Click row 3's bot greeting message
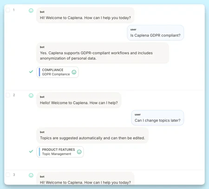The image size is (209, 189). coord(85,178)
